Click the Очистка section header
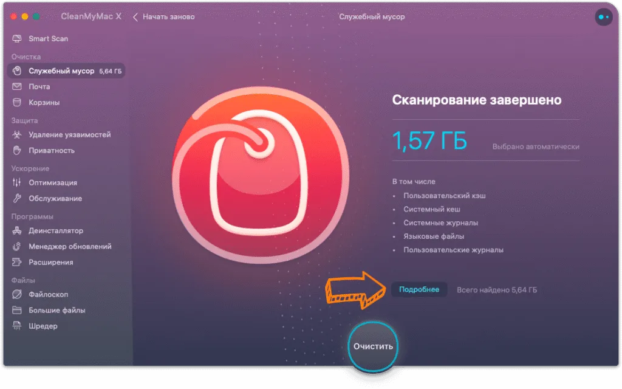Viewport: 622px width, 389px height. click(26, 57)
